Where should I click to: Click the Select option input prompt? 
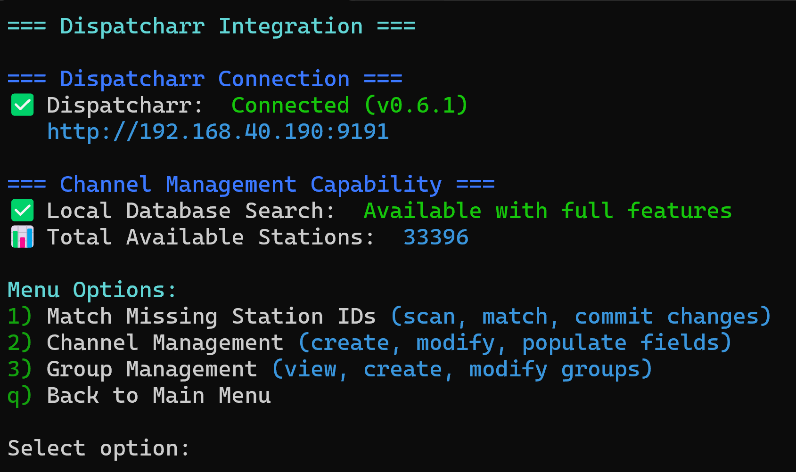[98, 448]
